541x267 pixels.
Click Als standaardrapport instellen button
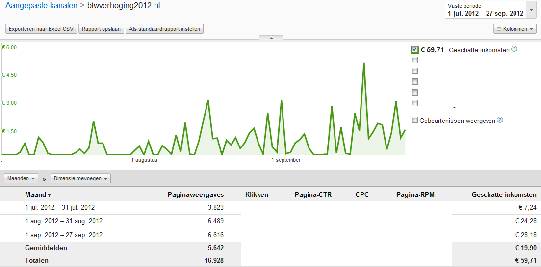(x=165, y=29)
